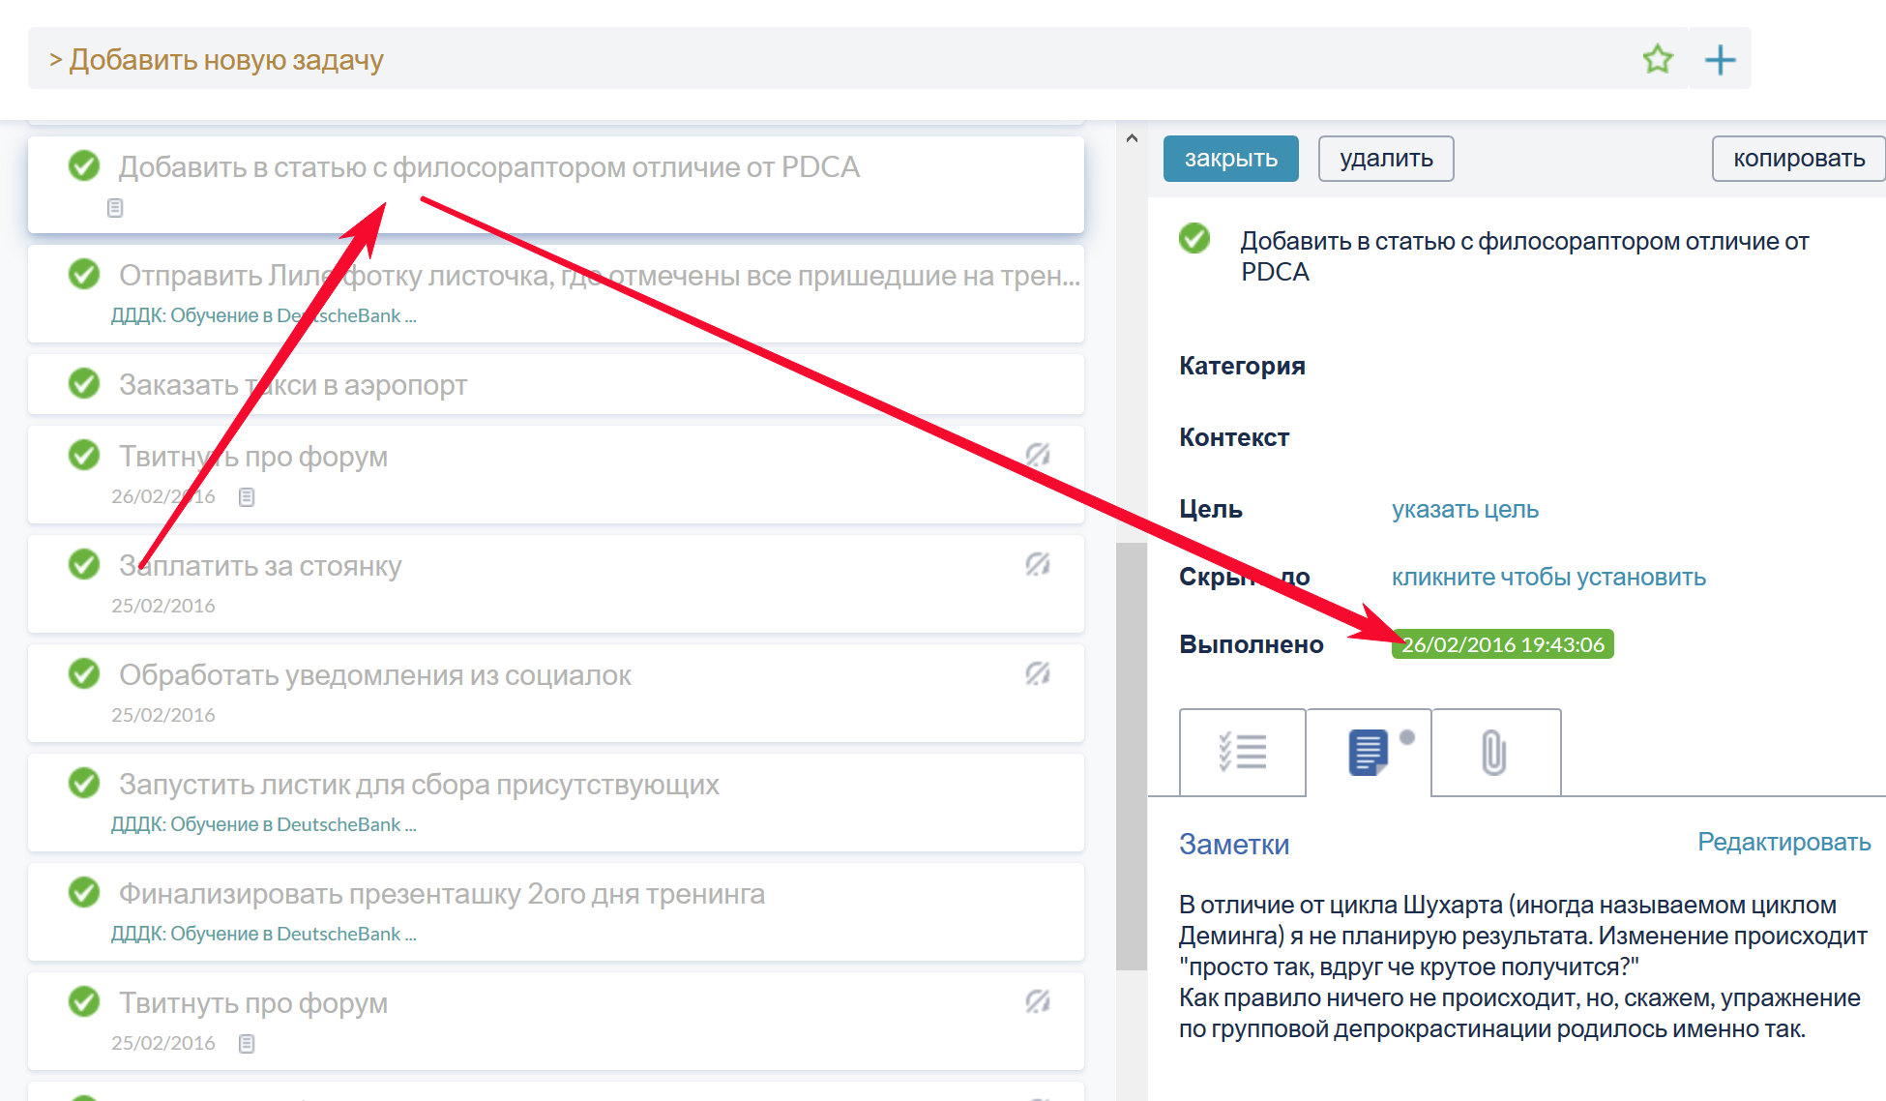Click crossed icon on first 'Твитнуть про форум'
The width and height of the screenshot is (1886, 1101).
(1038, 455)
